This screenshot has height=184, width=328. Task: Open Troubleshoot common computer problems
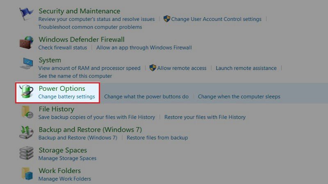pyautogui.click(x=90, y=27)
